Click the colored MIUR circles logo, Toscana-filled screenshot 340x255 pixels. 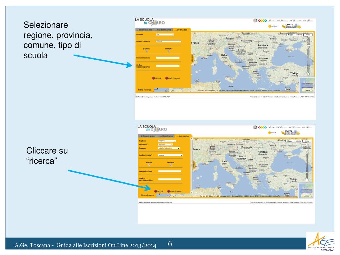(262, 127)
